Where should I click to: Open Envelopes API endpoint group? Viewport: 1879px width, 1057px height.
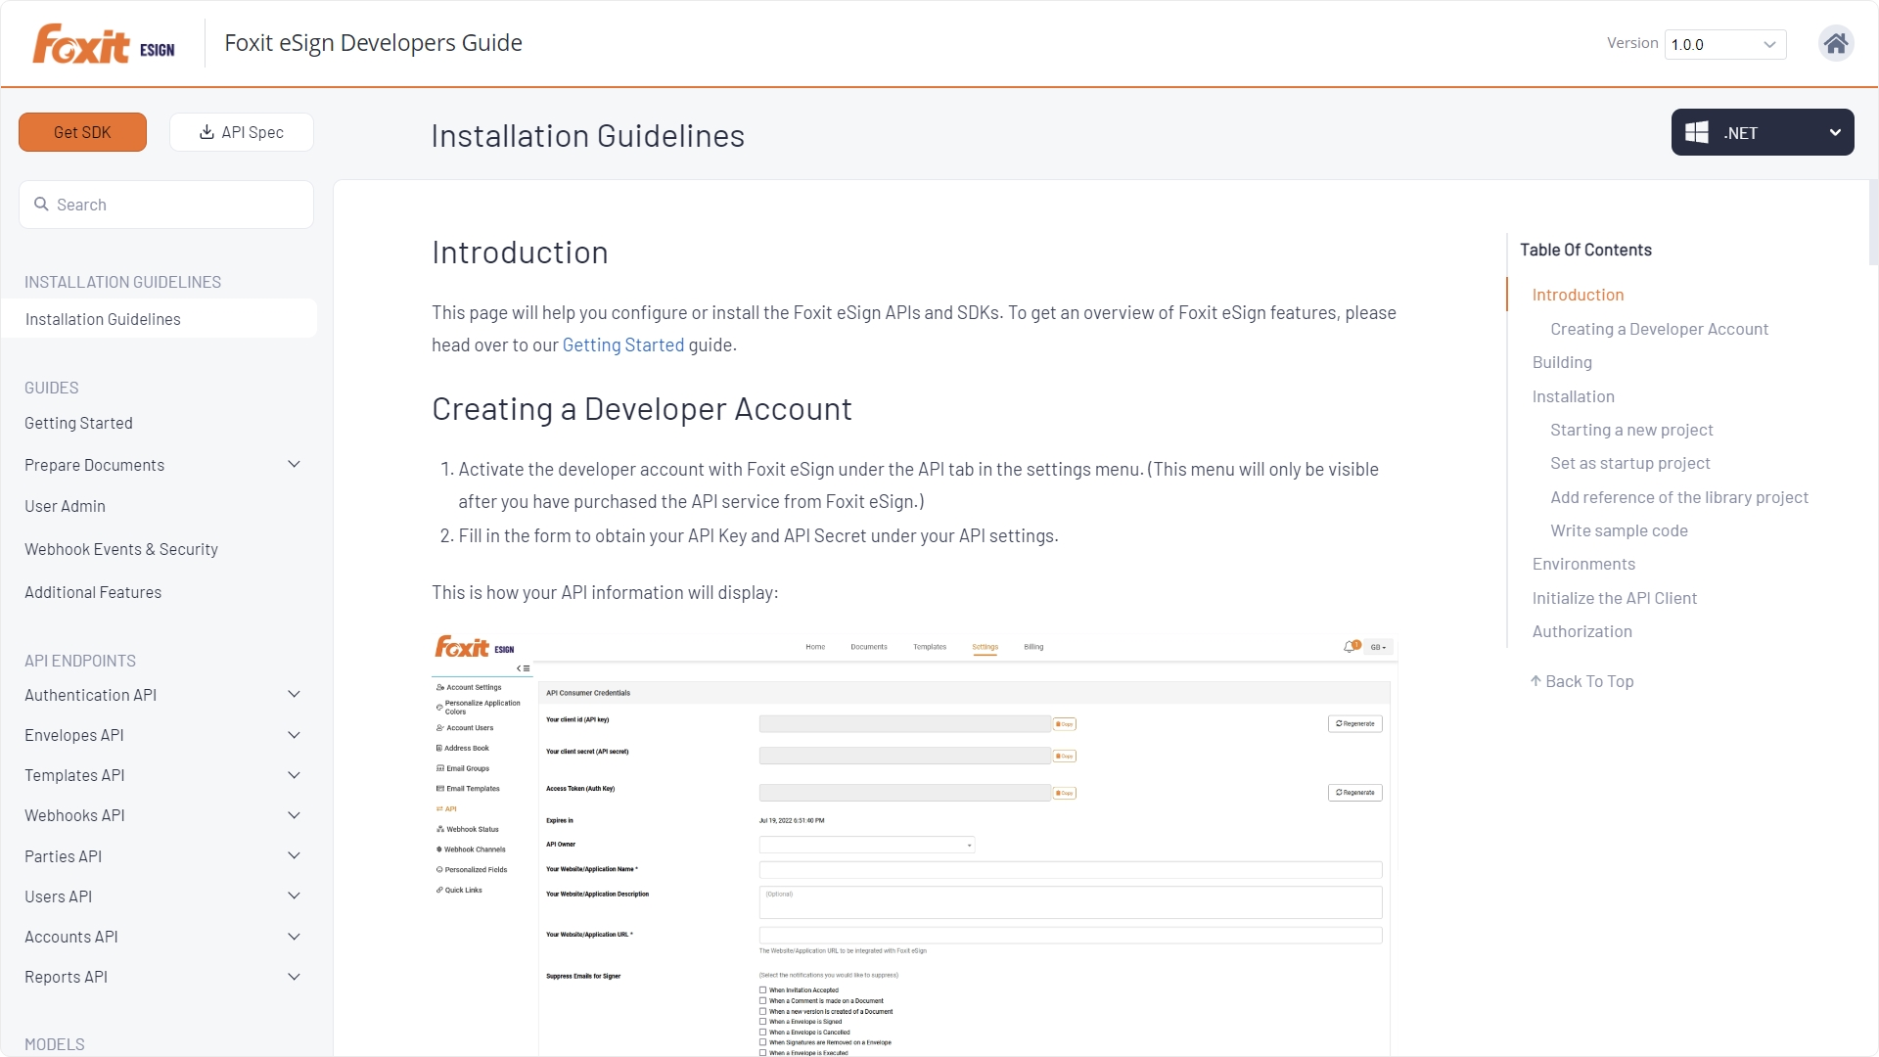click(x=74, y=735)
